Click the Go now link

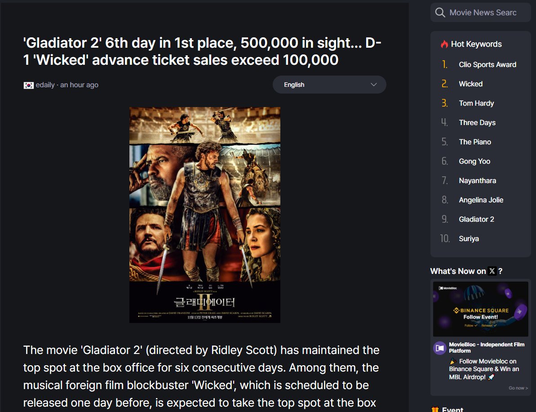(518, 388)
